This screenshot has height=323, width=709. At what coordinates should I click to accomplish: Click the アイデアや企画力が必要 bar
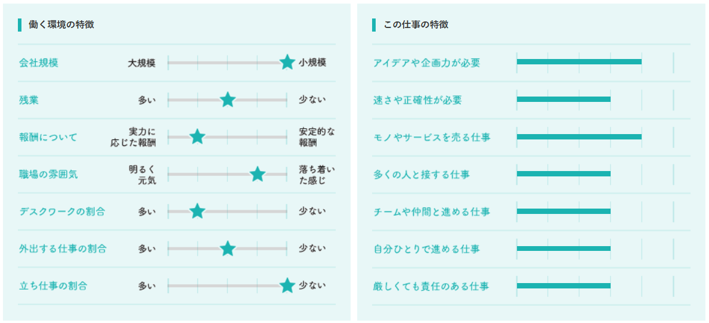(578, 62)
